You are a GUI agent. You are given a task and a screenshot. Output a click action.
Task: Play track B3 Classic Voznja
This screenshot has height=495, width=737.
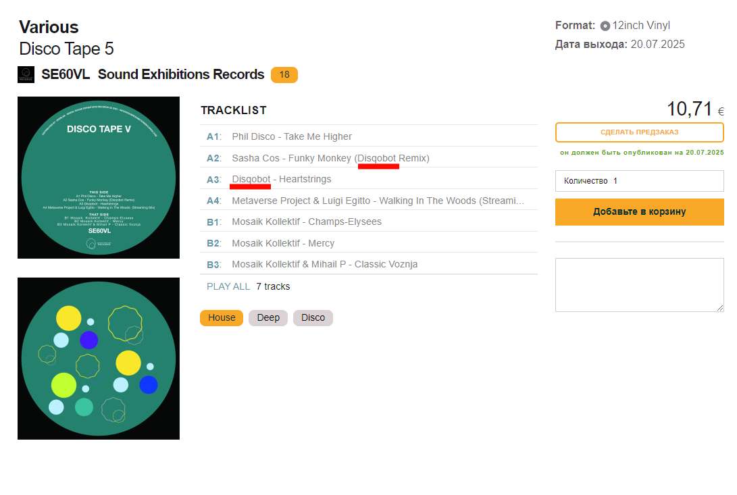369,264
